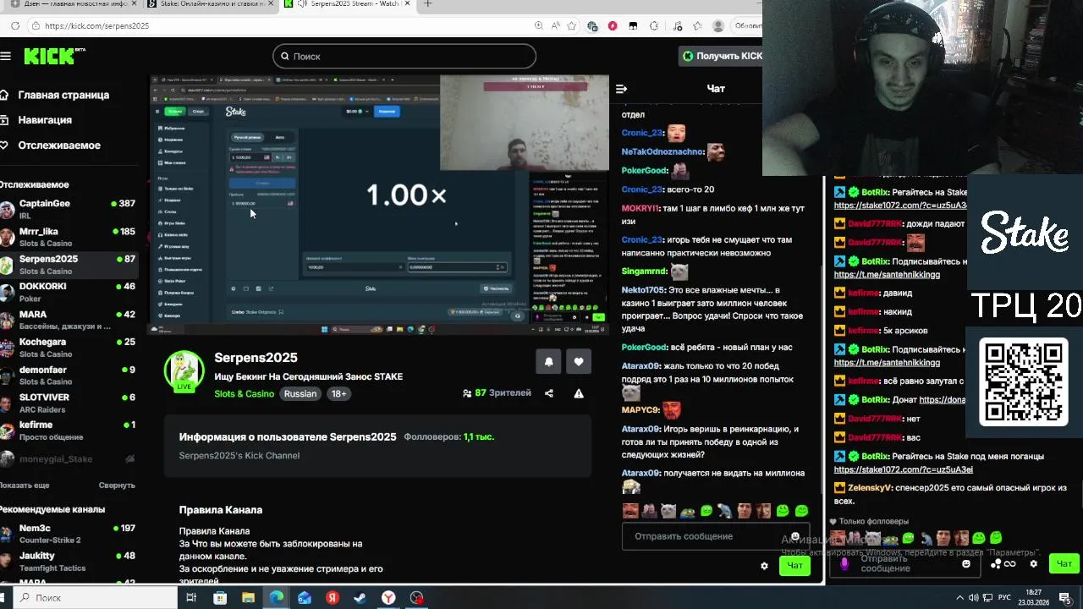Add page to favorites with the star icon
The width and height of the screenshot is (1083, 609).
pos(574,26)
